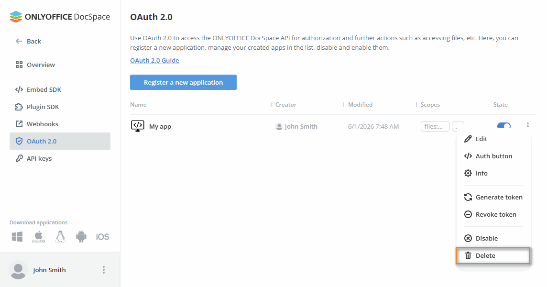Choose Edit from the context menu
Screen dimensions: 547x287
point(493,139)
